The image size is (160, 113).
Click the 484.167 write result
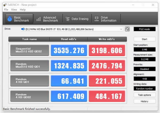tap(107, 96)
